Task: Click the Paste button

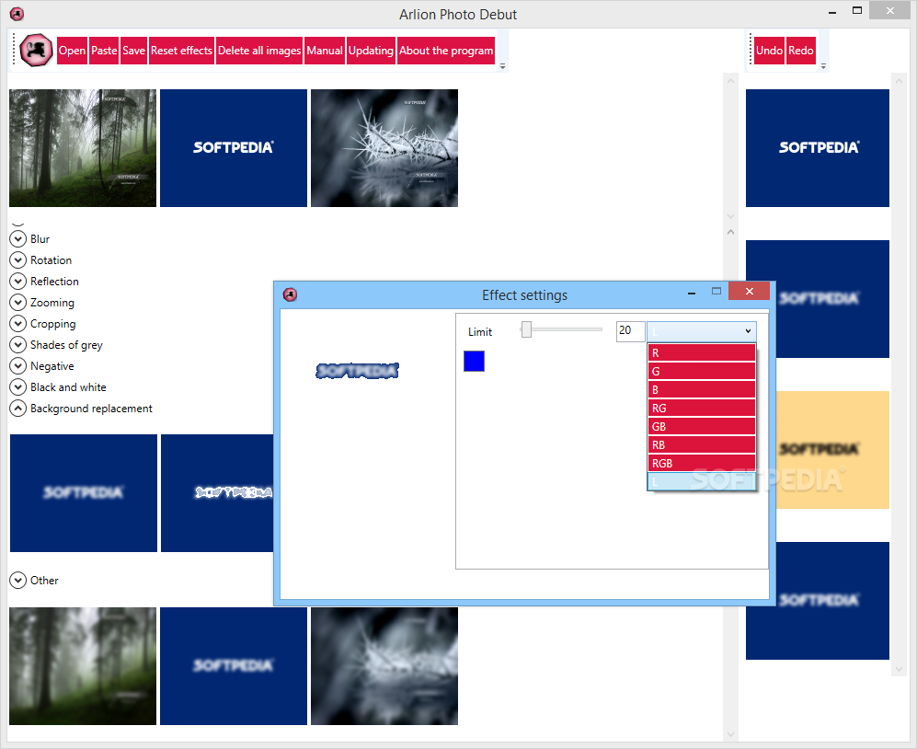Action: [x=104, y=51]
